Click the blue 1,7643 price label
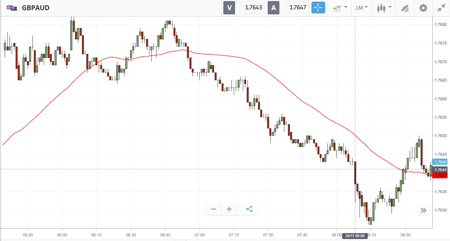The width and height of the screenshot is (450, 241). tap(440, 162)
